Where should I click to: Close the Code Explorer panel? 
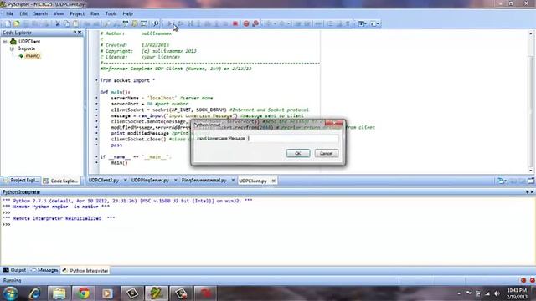(80, 33)
